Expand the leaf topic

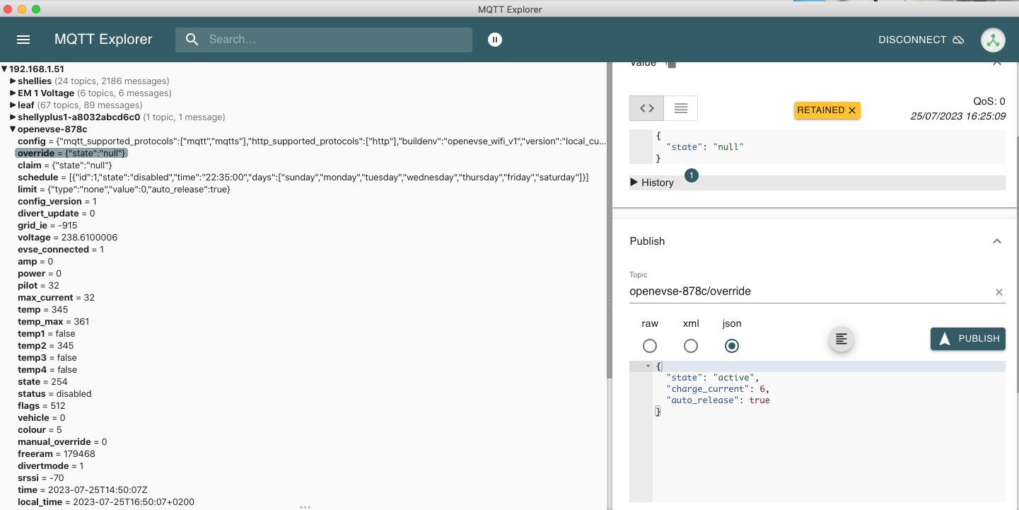(13, 105)
